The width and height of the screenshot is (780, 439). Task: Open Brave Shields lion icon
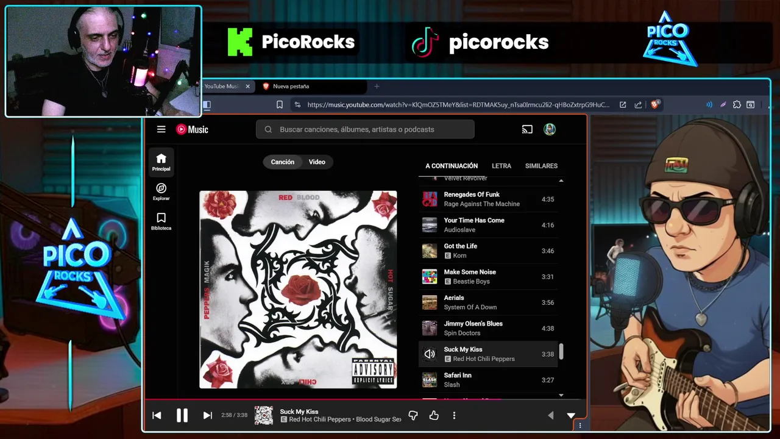click(655, 104)
